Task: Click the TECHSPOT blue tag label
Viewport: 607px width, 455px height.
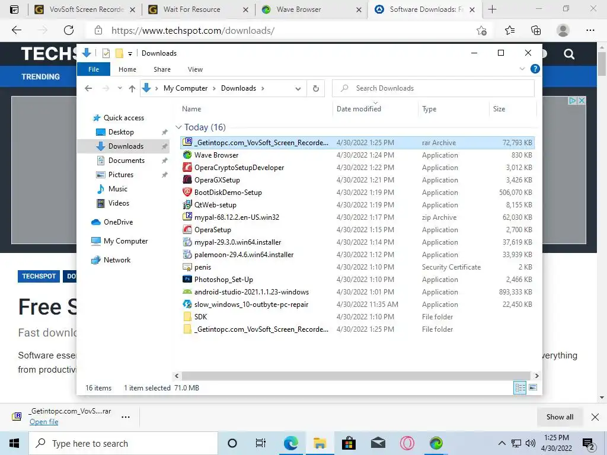Action: point(39,276)
